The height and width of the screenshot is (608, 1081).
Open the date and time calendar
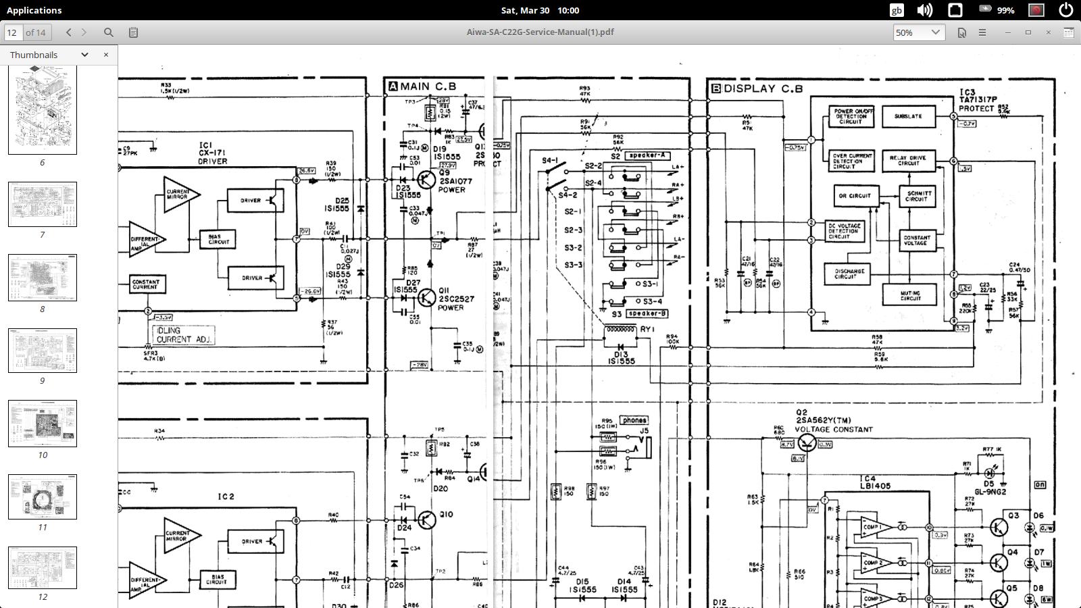[x=540, y=10]
